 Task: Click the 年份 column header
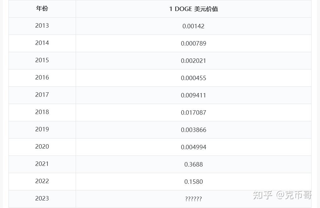click(x=42, y=8)
